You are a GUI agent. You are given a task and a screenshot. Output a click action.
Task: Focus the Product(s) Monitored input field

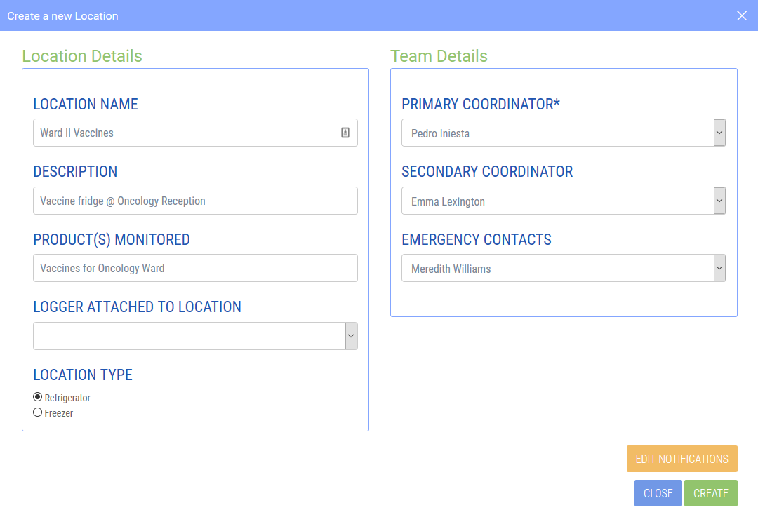click(195, 268)
